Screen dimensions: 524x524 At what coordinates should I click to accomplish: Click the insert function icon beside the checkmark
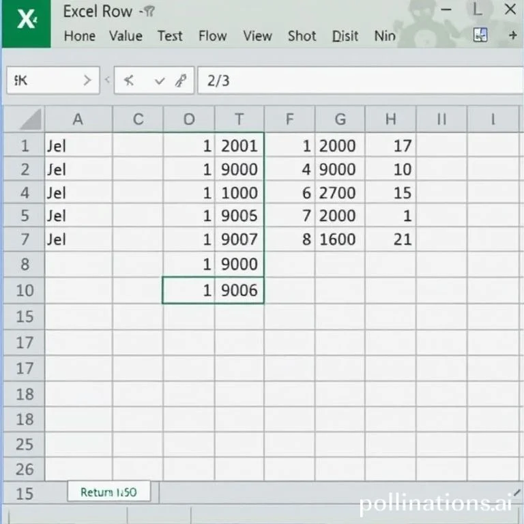[180, 81]
